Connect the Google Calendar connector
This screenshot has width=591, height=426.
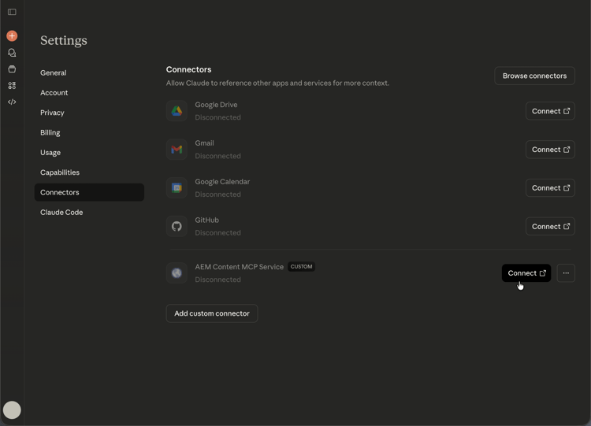pyautogui.click(x=550, y=188)
